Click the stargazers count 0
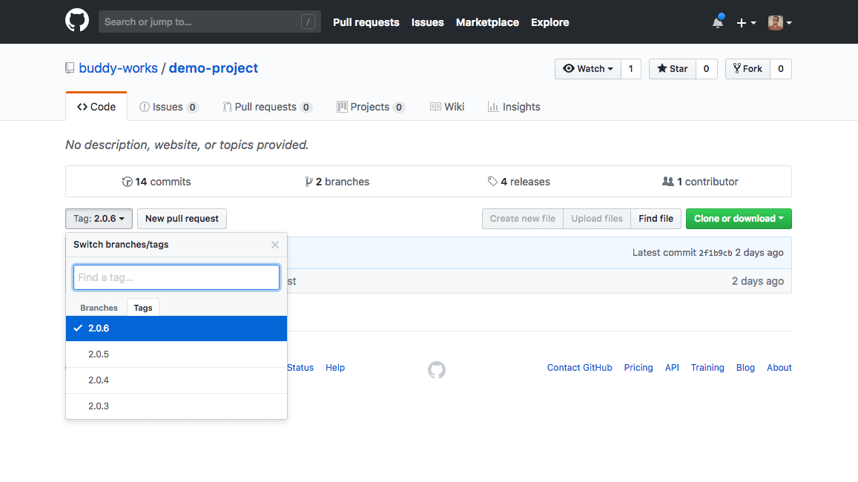 [707, 69]
